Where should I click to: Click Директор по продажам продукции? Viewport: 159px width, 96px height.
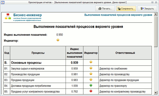(119, 80)
